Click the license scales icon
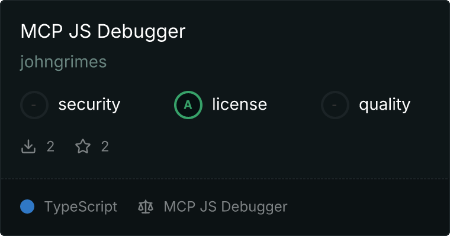 point(146,207)
